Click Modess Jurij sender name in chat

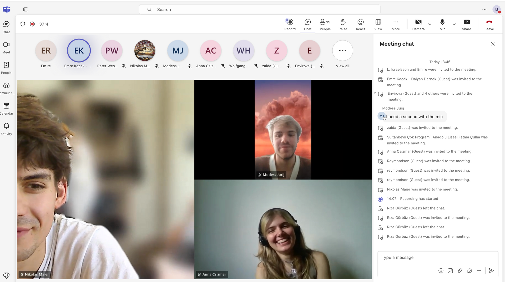click(x=393, y=108)
